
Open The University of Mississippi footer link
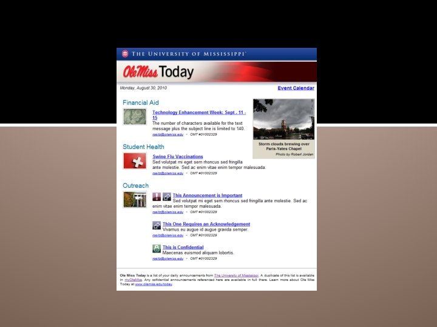point(236,276)
